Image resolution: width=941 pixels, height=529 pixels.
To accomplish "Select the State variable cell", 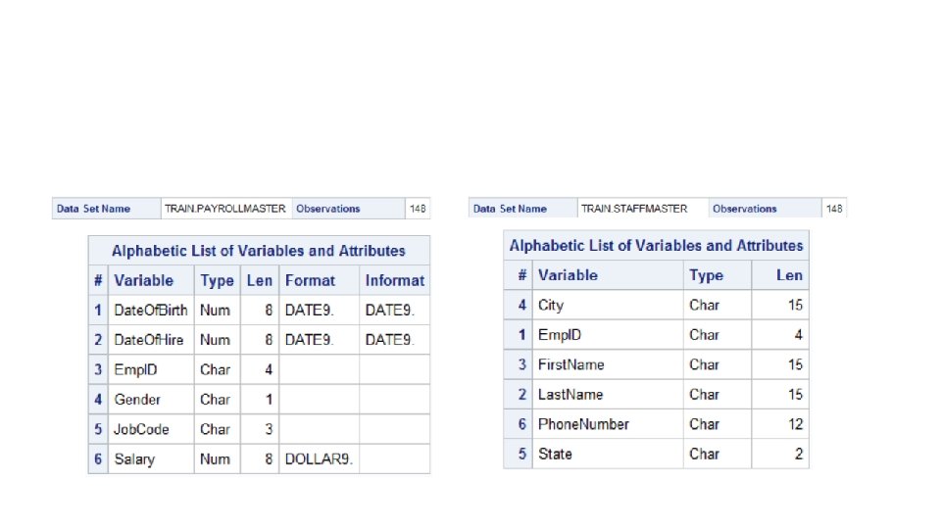I will [x=608, y=454].
